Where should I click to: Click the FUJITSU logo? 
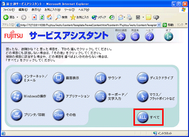pyautogui.click(x=14, y=35)
